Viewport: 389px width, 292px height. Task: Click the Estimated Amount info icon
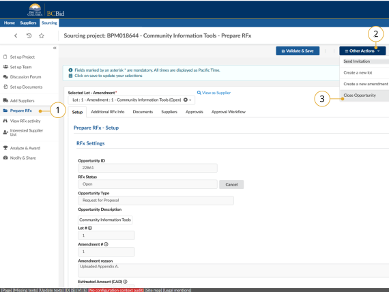(x=126, y=282)
